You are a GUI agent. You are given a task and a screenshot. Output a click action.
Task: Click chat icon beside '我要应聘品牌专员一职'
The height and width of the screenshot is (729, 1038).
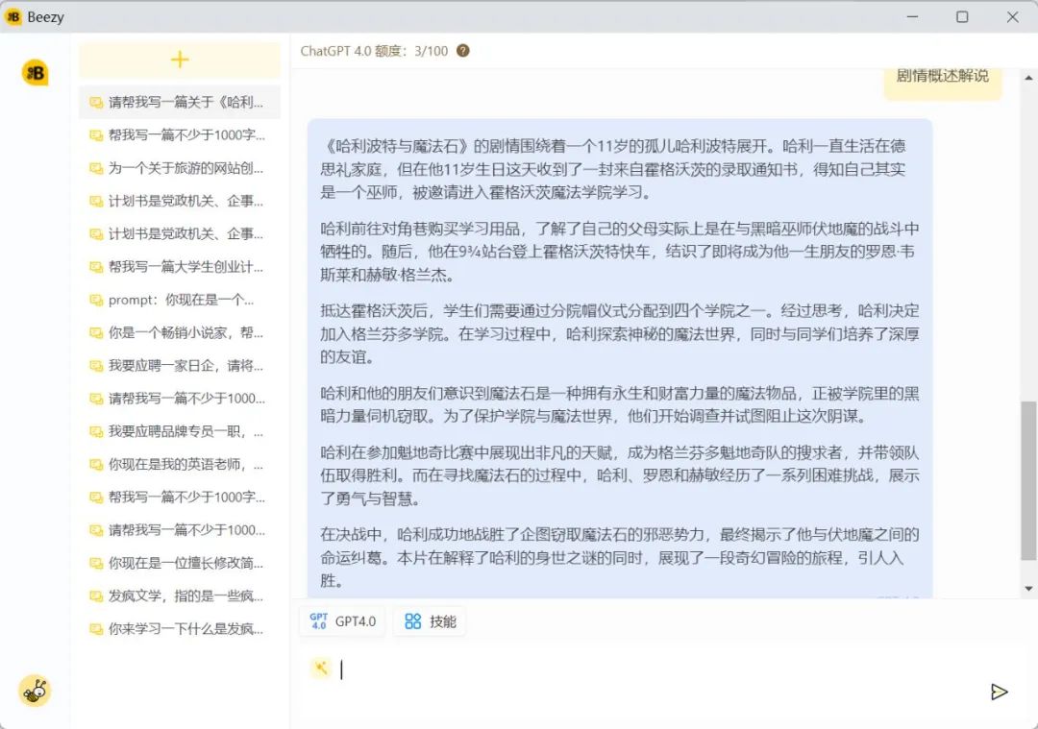96,431
